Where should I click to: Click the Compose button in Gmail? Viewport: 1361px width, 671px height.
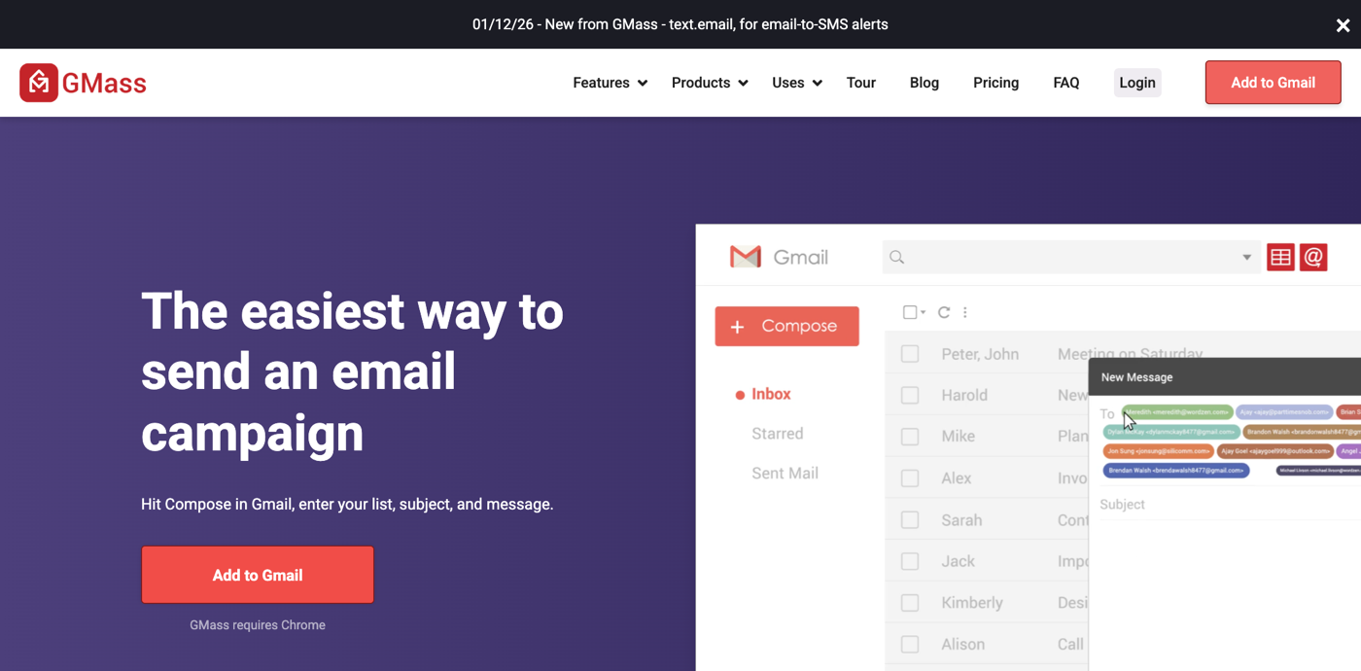pyautogui.click(x=786, y=327)
